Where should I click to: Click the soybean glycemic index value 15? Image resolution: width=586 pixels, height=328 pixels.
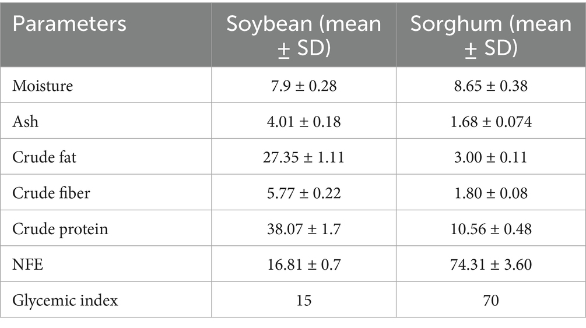coord(303,300)
